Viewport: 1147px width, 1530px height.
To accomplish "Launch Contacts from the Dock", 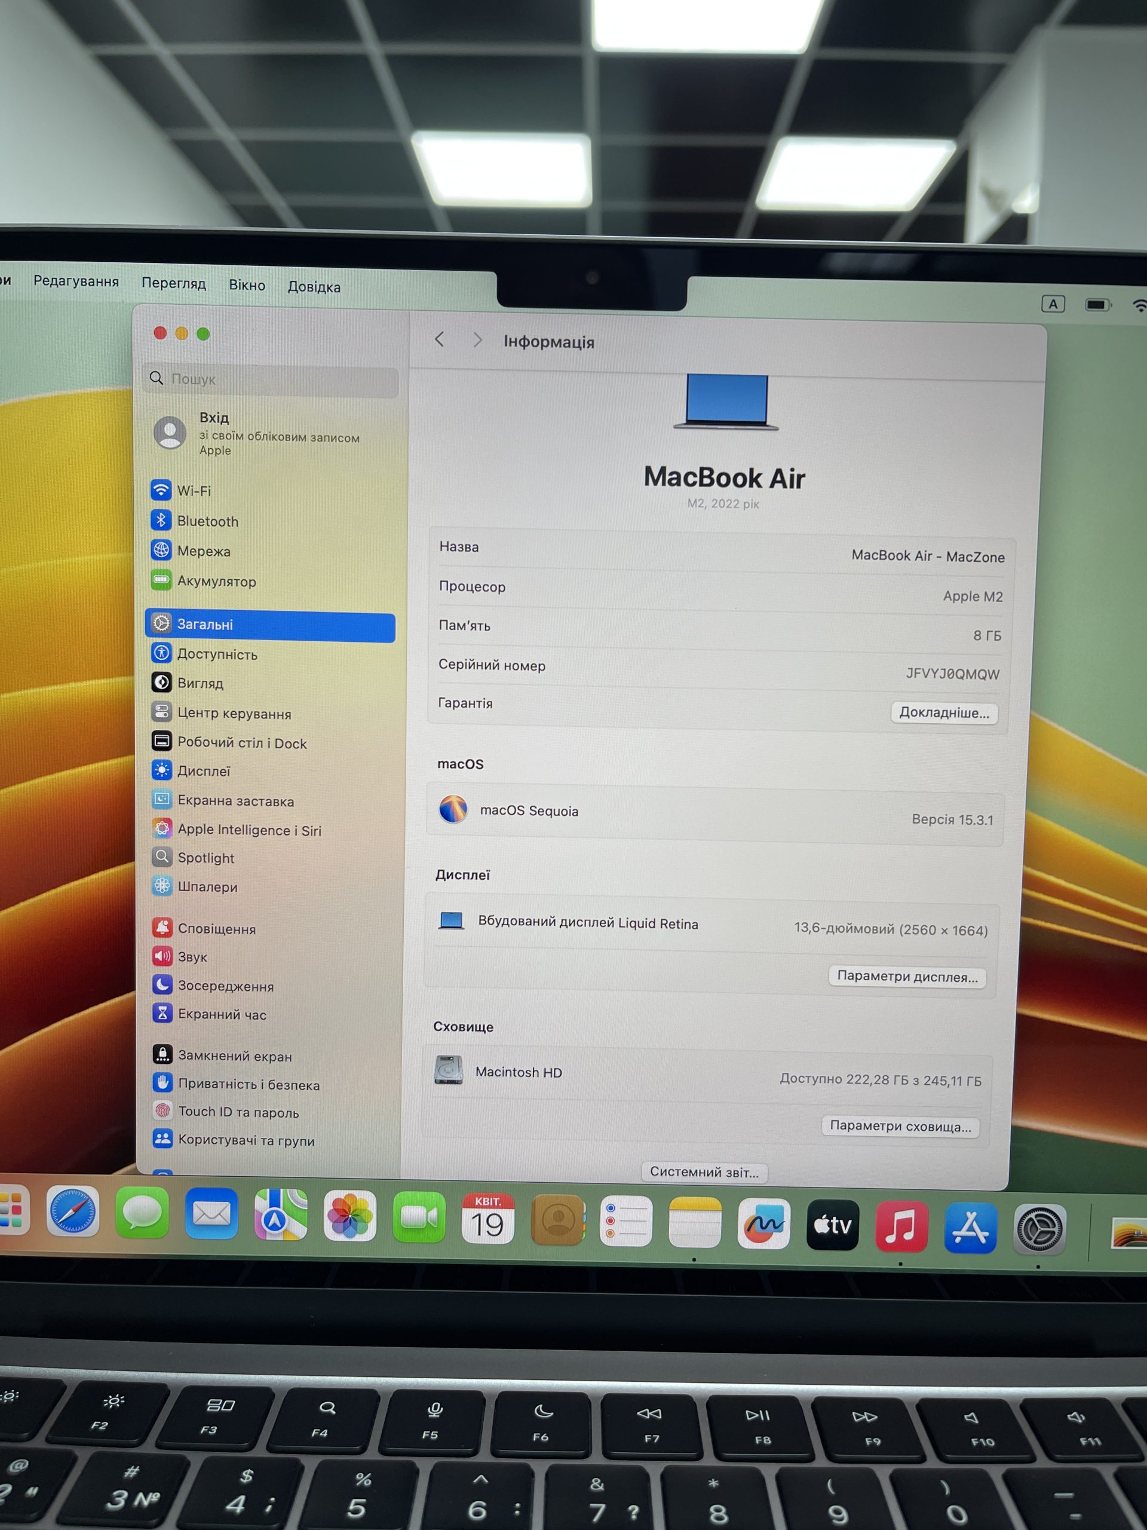I will pos(557,1222).
